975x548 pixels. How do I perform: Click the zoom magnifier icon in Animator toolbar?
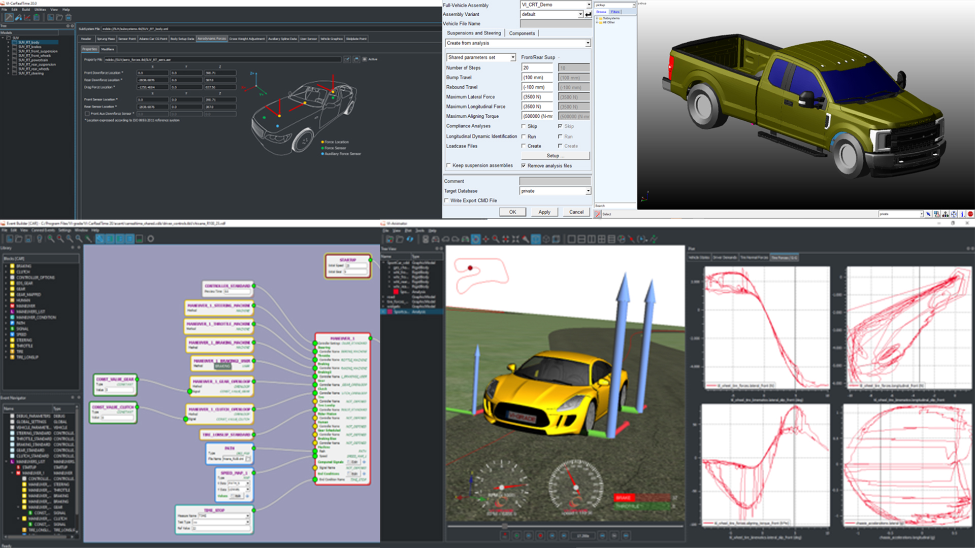click(x=495, y=239)
